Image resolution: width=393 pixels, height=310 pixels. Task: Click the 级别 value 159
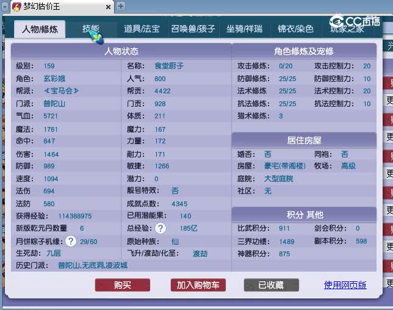(49, 66)
